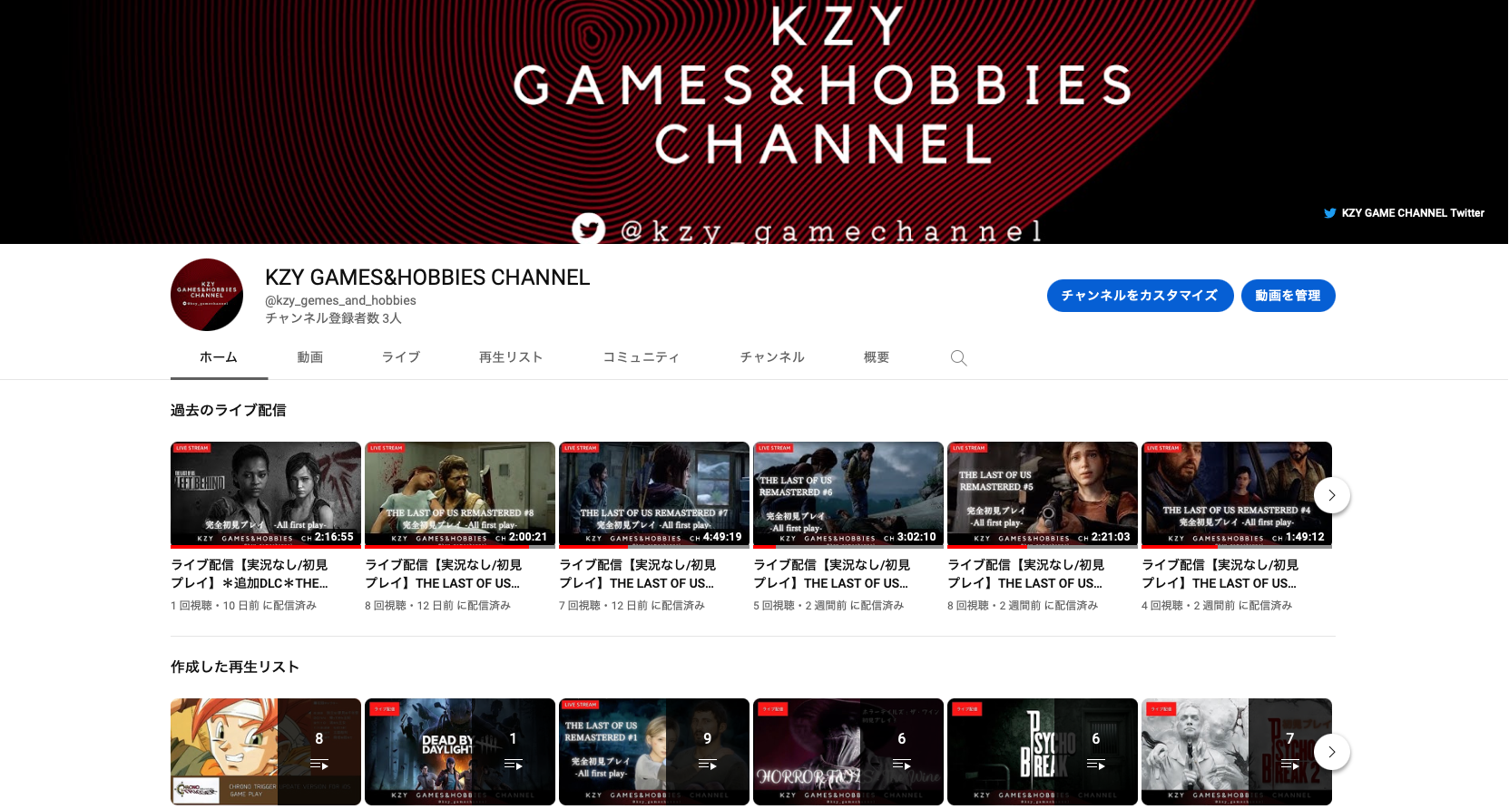
Task: Click the channel search magnifier icon
Action: (958, 358)
